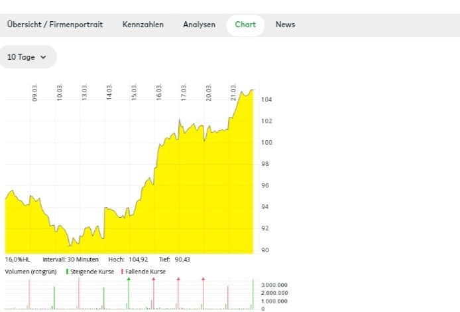This screenshot has width=460, height=312.
Task: Open the Analysen tab
Action: 200,25
